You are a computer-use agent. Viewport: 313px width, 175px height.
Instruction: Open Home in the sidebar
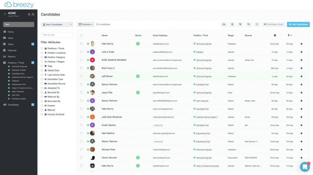[11, 32]
